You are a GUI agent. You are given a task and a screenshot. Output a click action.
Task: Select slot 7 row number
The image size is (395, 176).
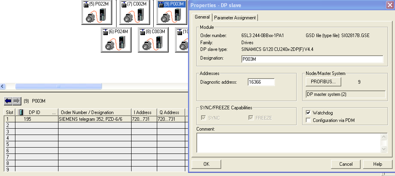[x=10, y=157]
